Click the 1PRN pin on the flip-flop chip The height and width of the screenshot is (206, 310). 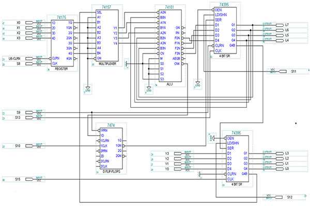point(104,130)
